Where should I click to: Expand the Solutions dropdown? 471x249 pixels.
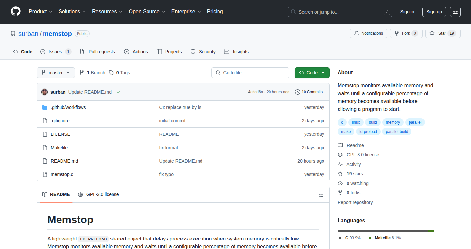[x=72, y=12]
